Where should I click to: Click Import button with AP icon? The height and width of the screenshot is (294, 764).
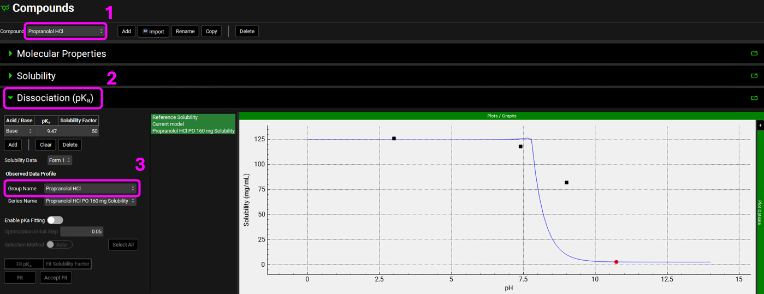click(x=153, y=31)
